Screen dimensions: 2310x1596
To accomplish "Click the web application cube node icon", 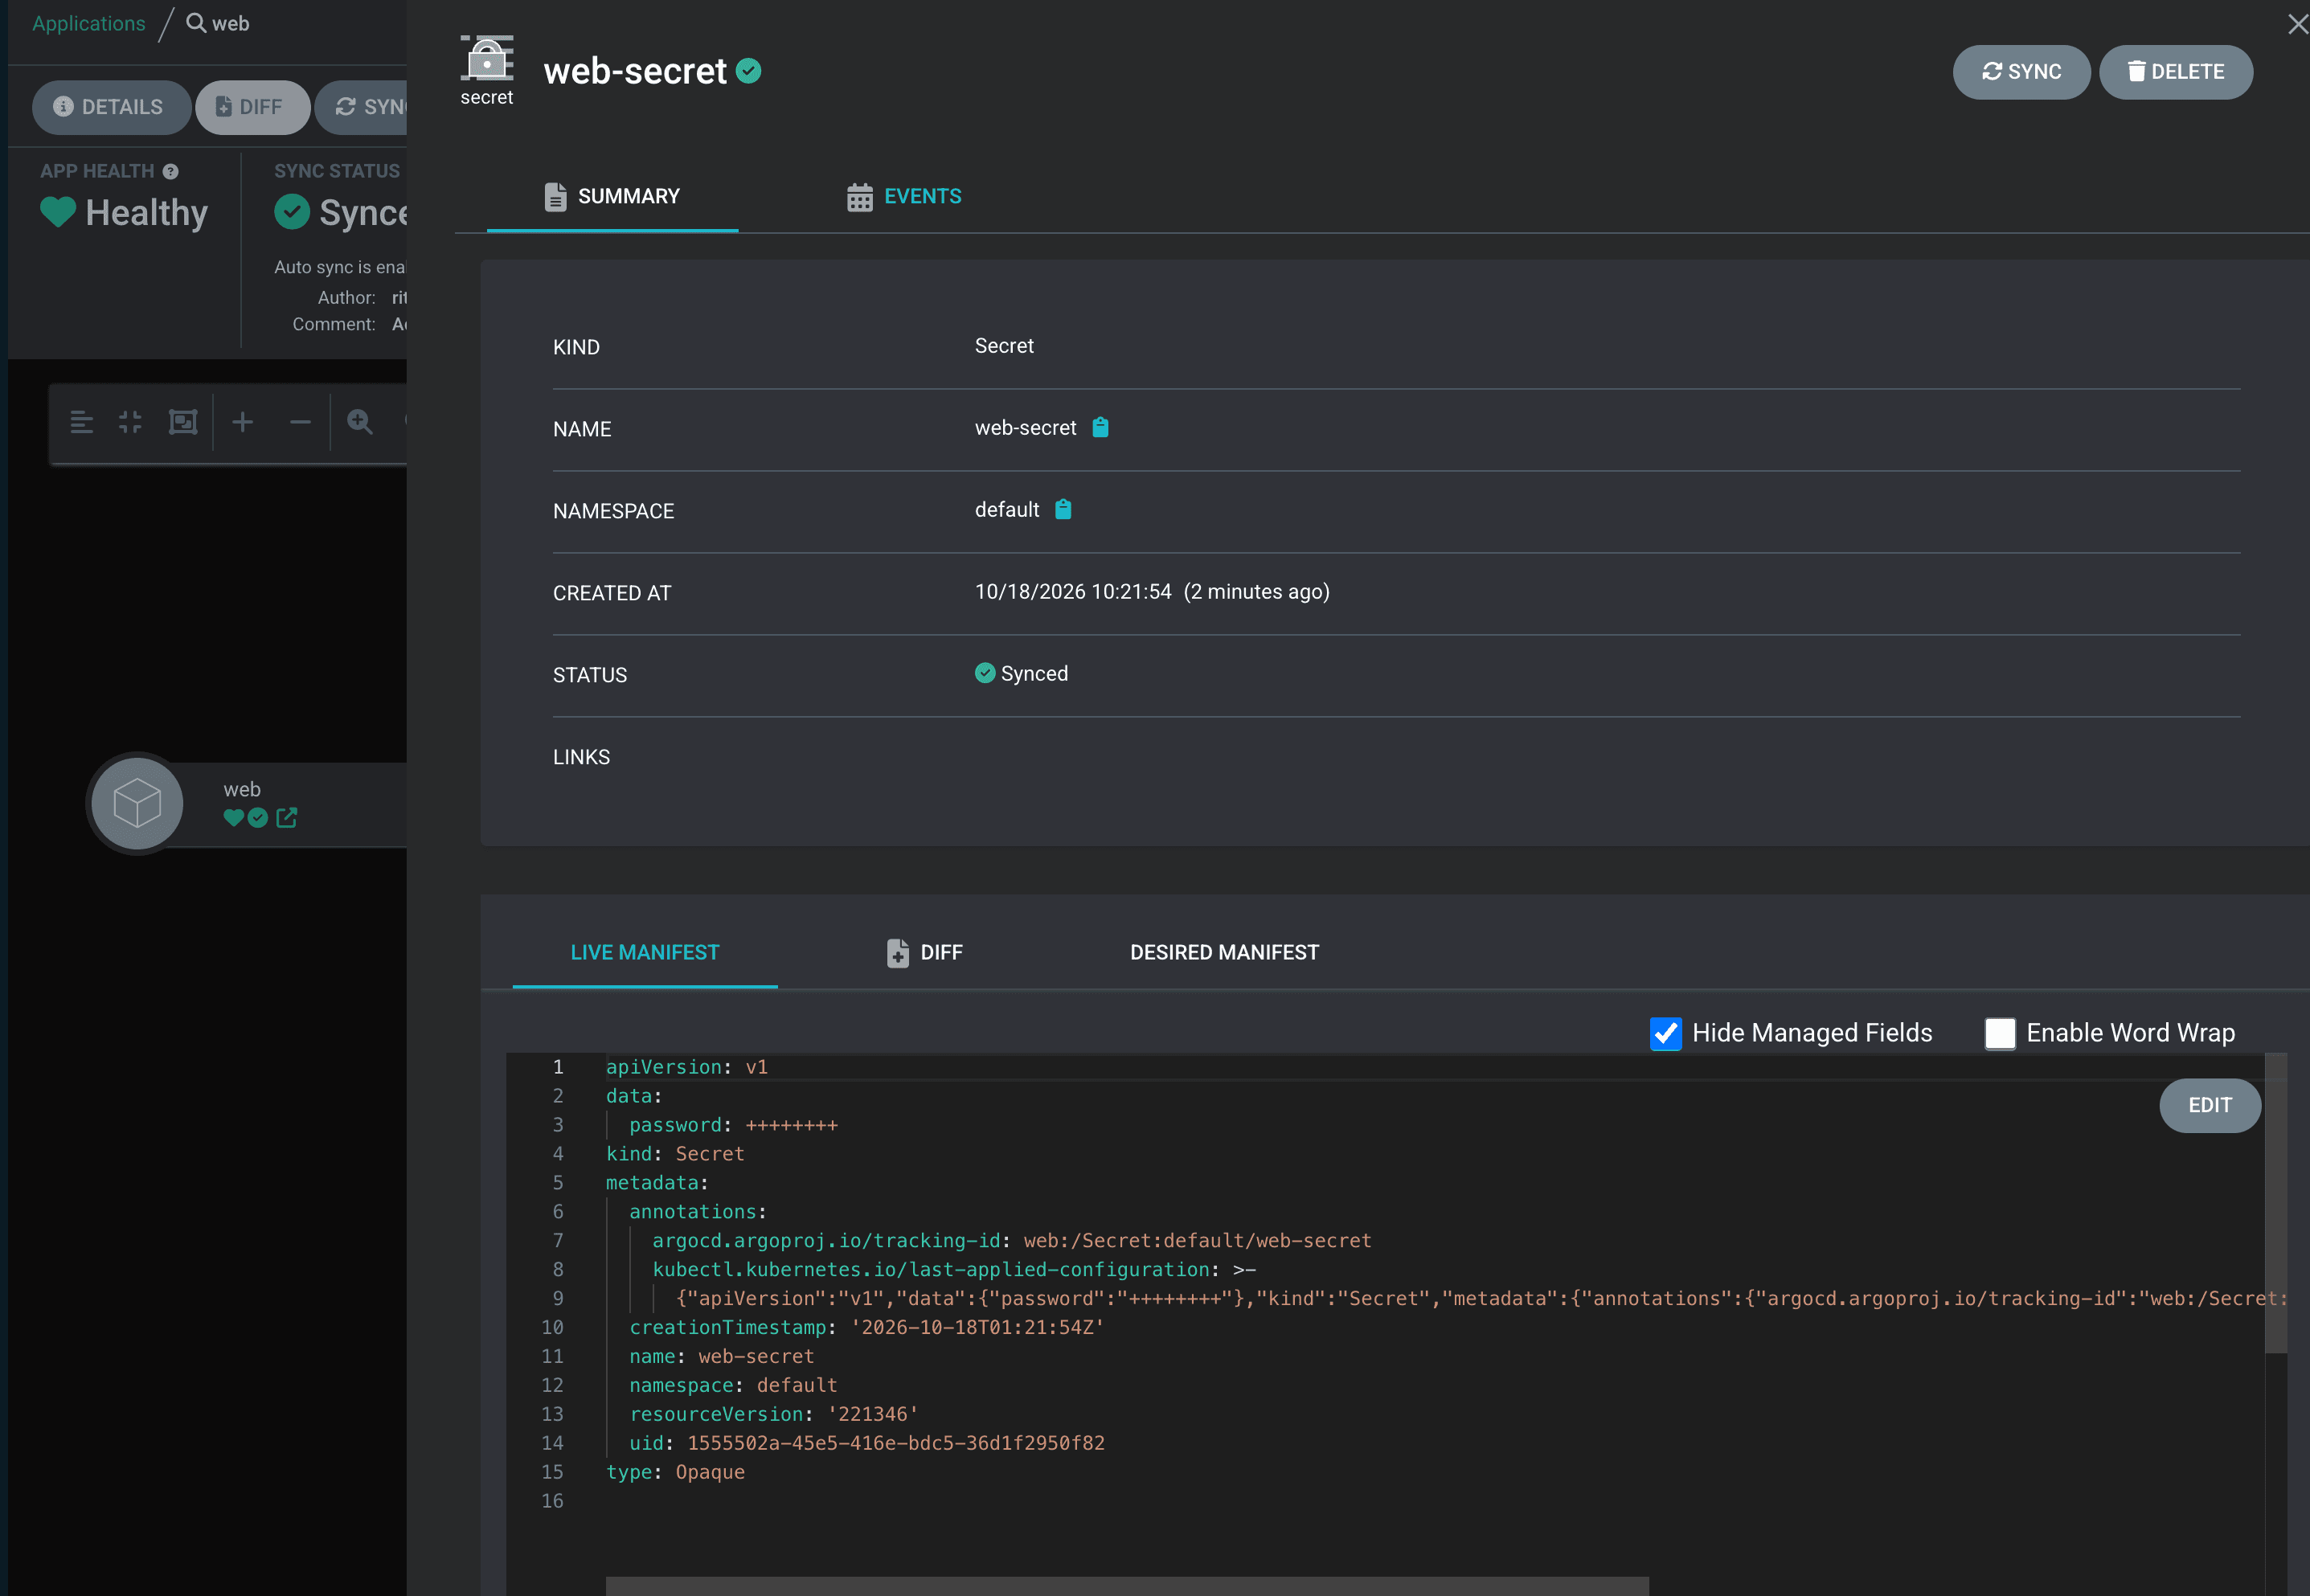I will click(137, 803).
